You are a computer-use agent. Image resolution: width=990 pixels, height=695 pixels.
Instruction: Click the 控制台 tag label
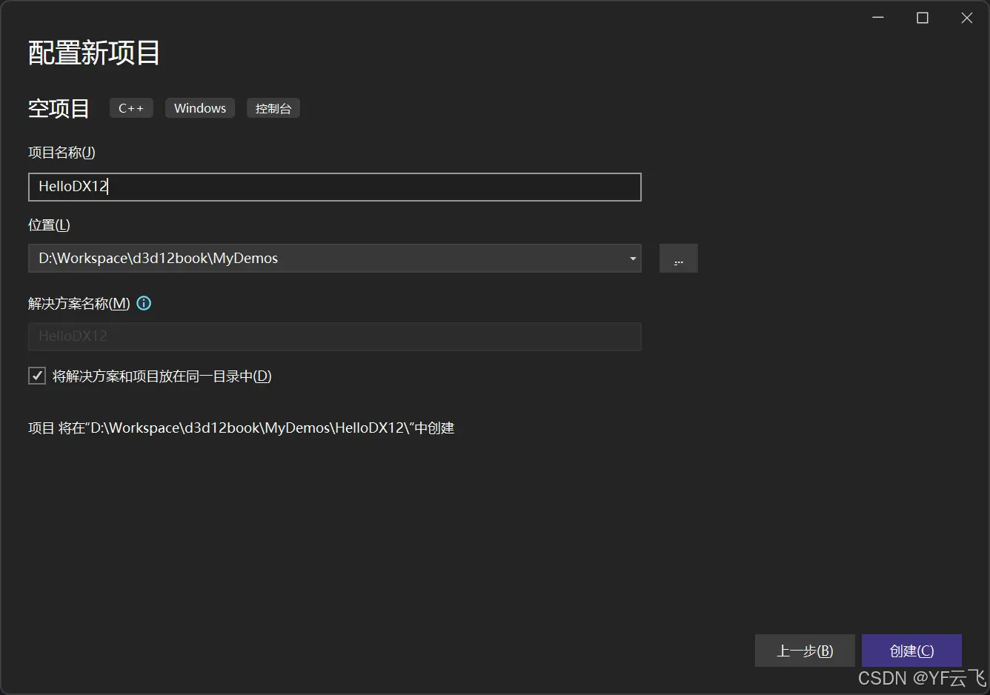(x=273, y=107)
